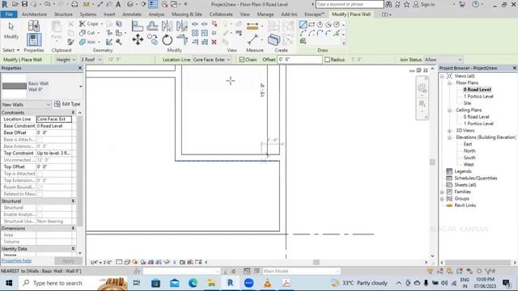Screen dimensions: 518x291
Task: Enable the Radius checkbox
Action: pyautogui.click(x=327, y=60)
